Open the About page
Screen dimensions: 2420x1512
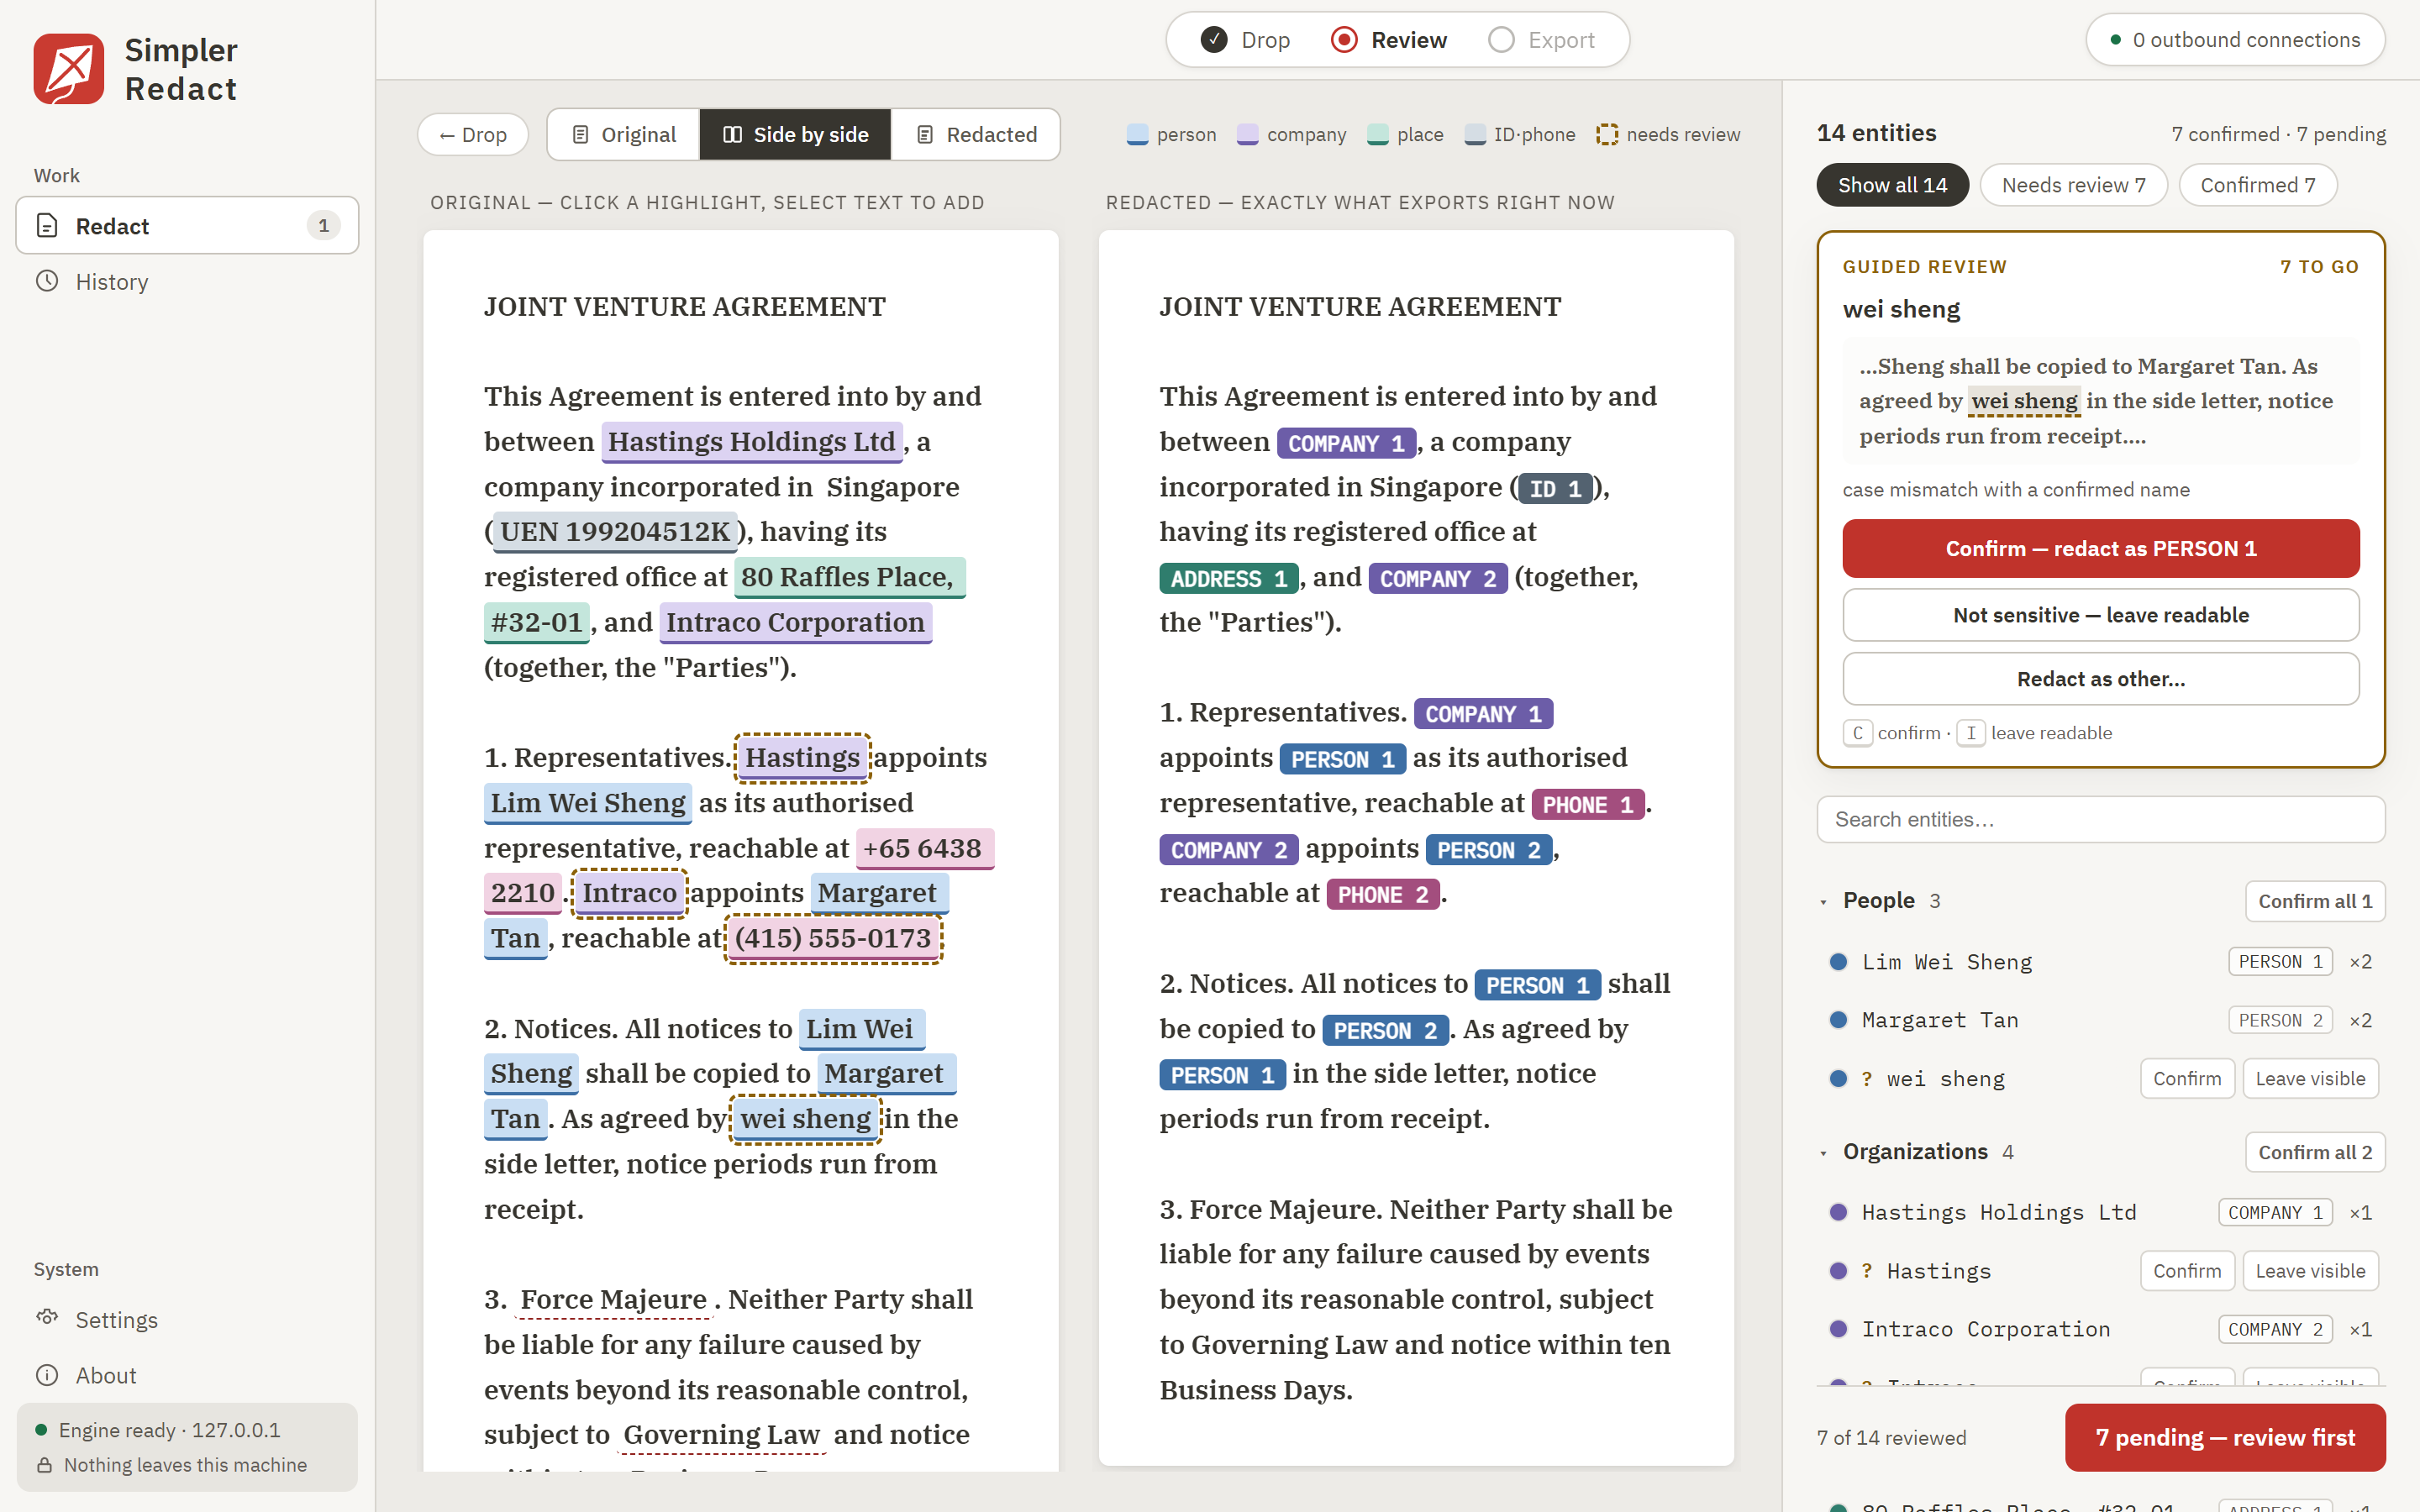click(187, 1375)
